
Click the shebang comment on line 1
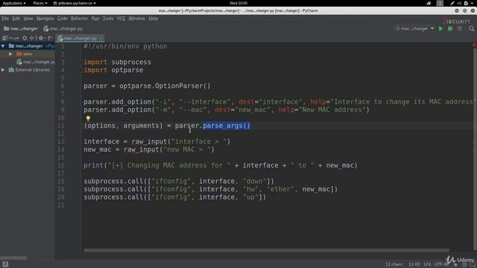125,46
